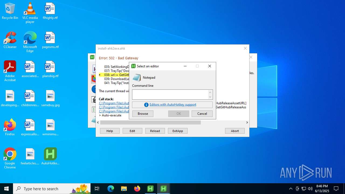The width and height of the screenshot is (345, 194).
Task: Select line 041 TrayTip("Insta
Action: click(116, 83)
